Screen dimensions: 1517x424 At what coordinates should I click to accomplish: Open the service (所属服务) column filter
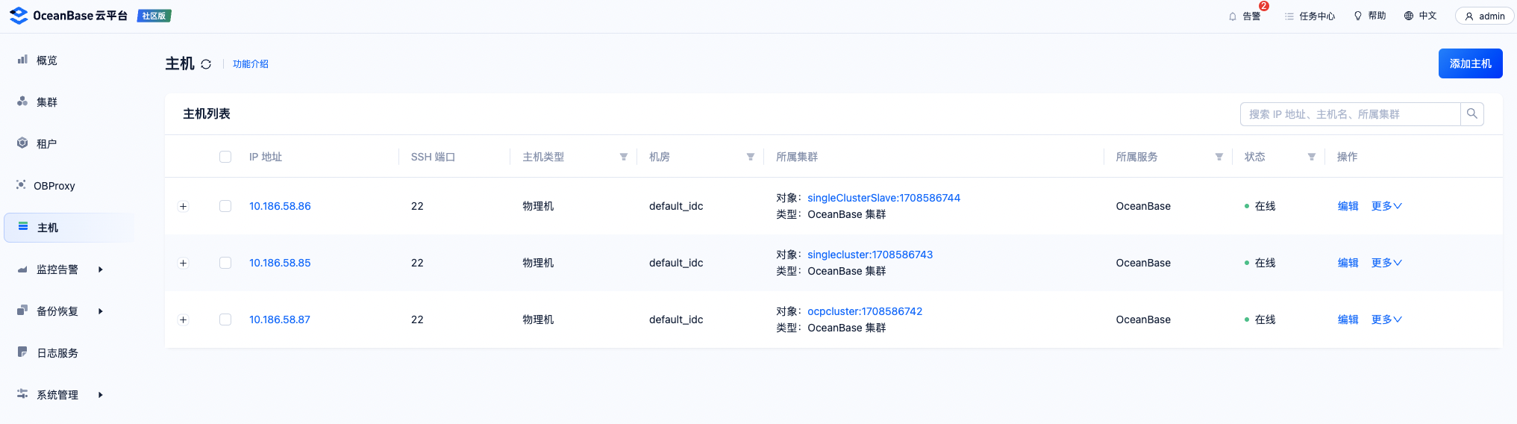pos(1219,157)
